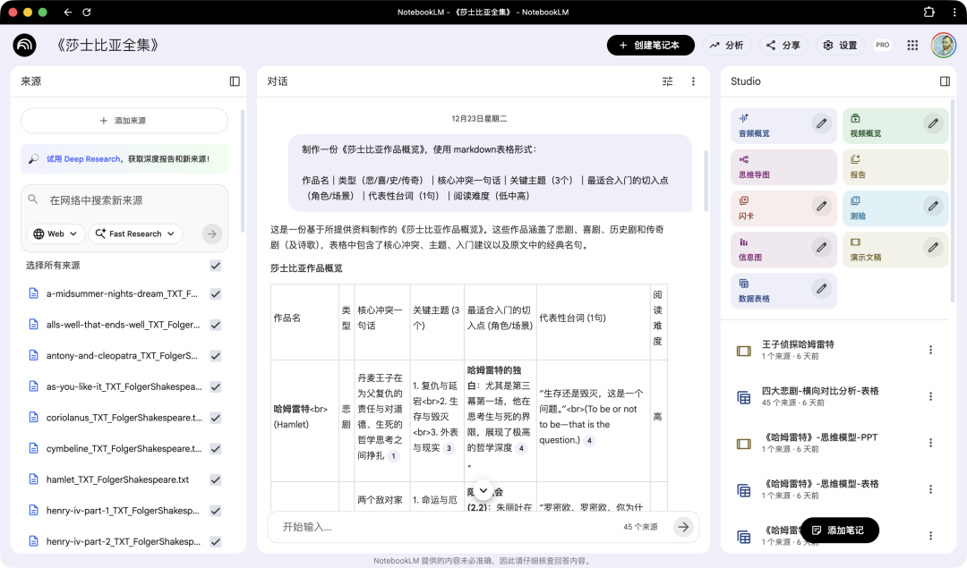967x568 pixels.
Task: Open cymbeline_TXT source file
Action: click(x=124, y=448)
